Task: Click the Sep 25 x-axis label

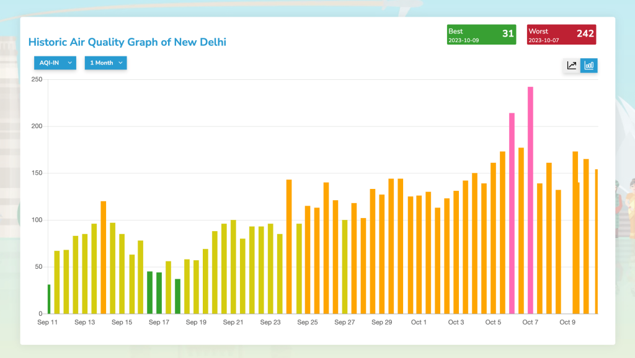Action: click(x=308, y=323)
